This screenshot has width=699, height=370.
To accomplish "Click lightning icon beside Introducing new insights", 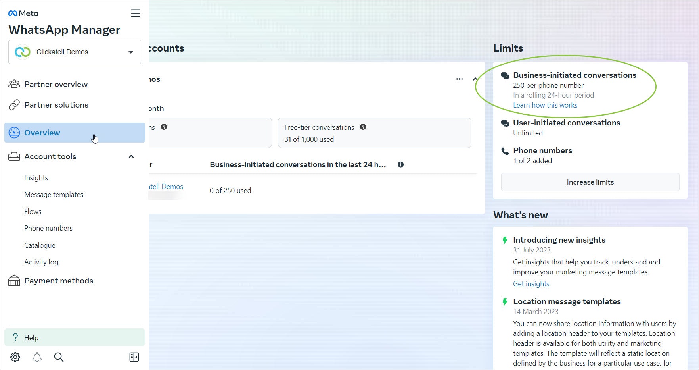I will click(x=505, y=240).
